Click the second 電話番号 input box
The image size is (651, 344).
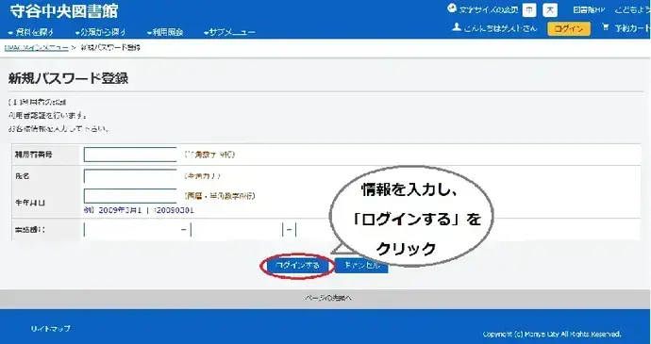click(236, 229)
